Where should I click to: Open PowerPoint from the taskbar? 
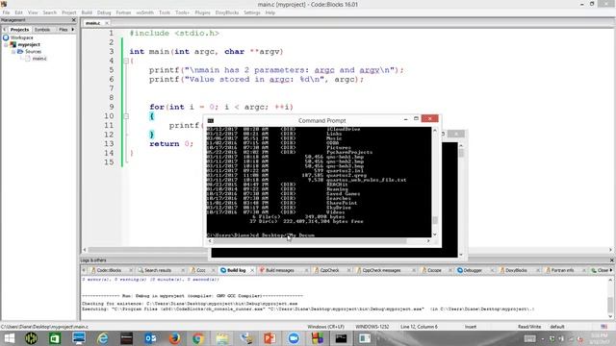[269, 338]
